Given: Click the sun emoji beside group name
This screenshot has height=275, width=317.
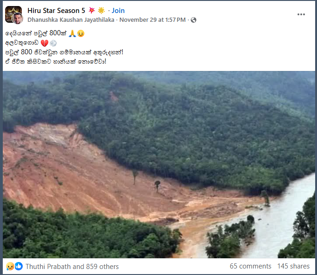Looking at the screenshot, I should pyautogui.click(x=101, y=10).
